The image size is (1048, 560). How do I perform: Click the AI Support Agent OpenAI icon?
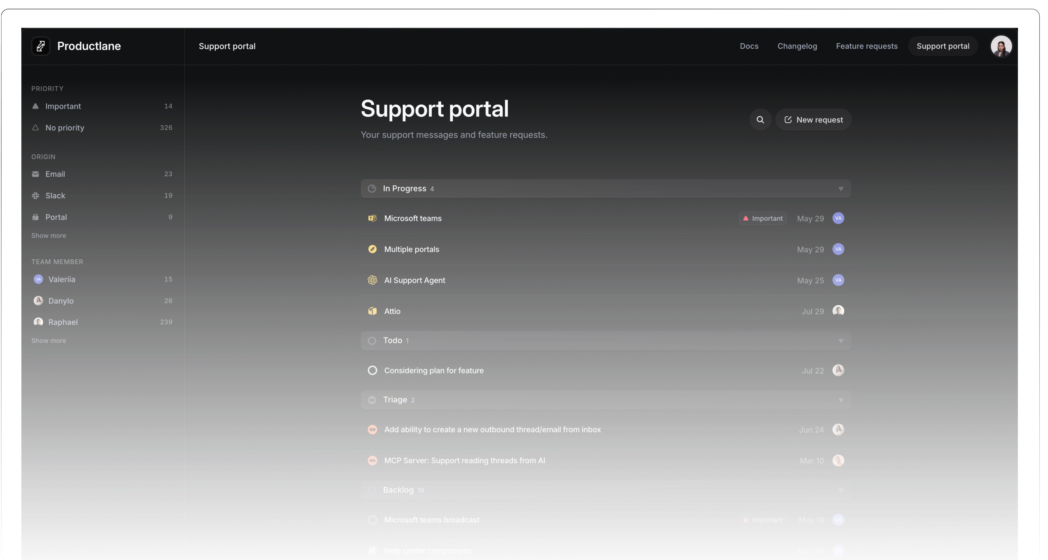click(372, 280)
